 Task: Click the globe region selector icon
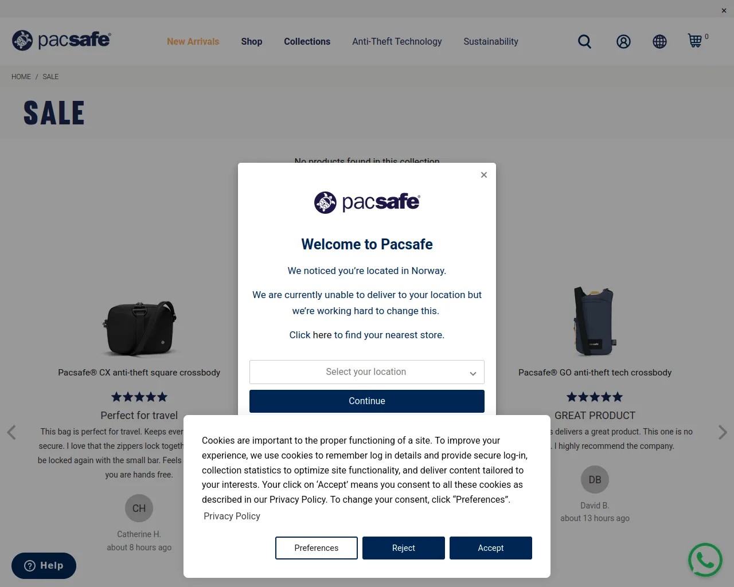pyautogui.click(x=659, y=41)
